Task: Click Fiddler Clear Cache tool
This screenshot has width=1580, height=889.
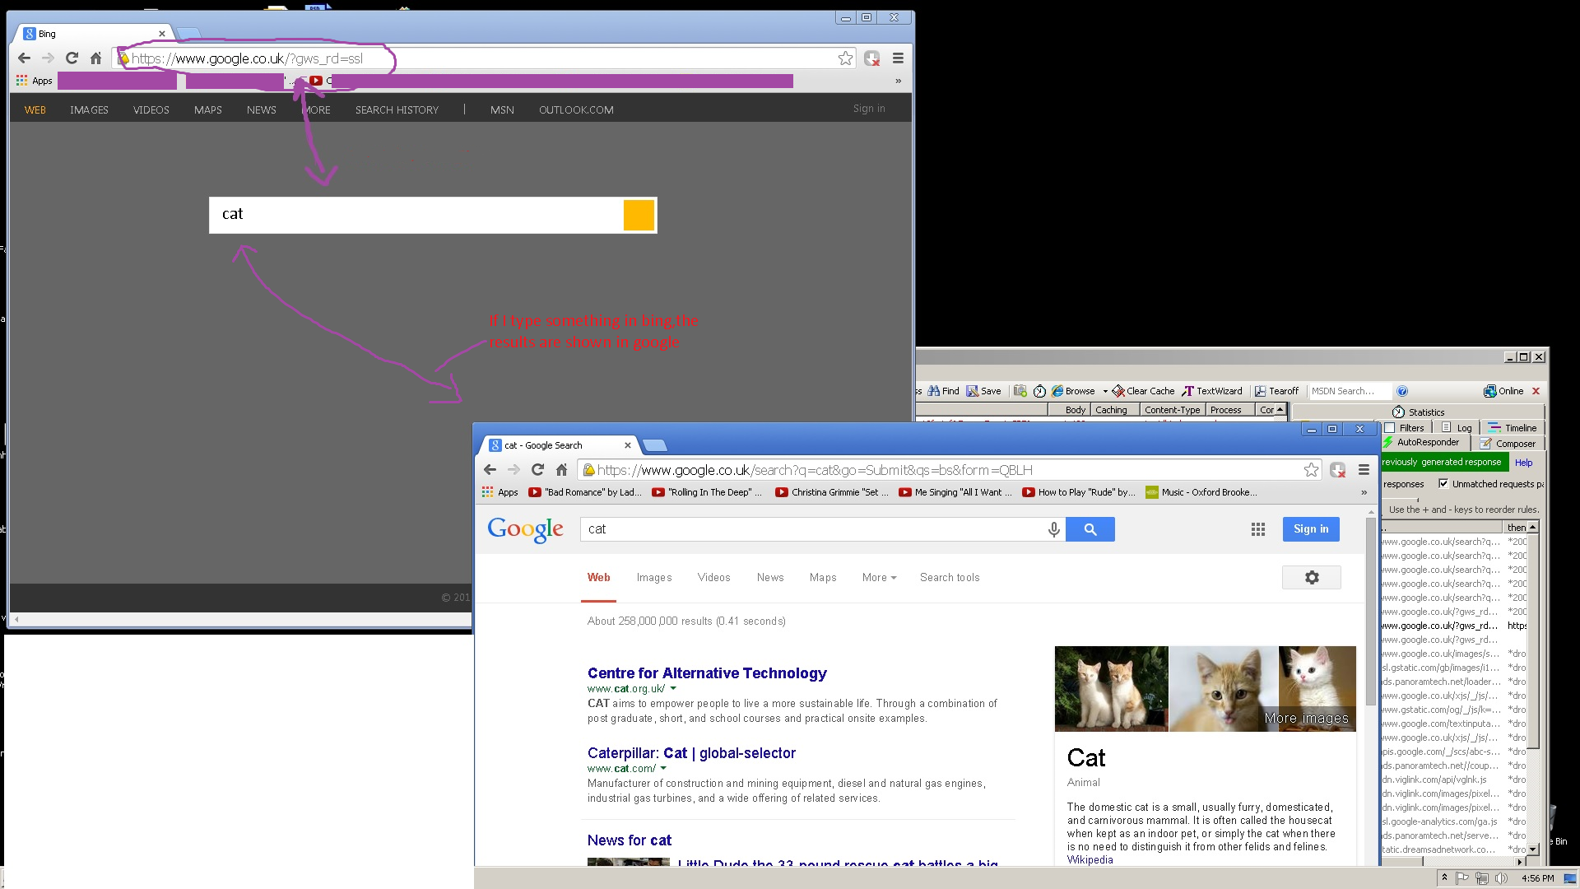Action: click(x=1143, y=391)
